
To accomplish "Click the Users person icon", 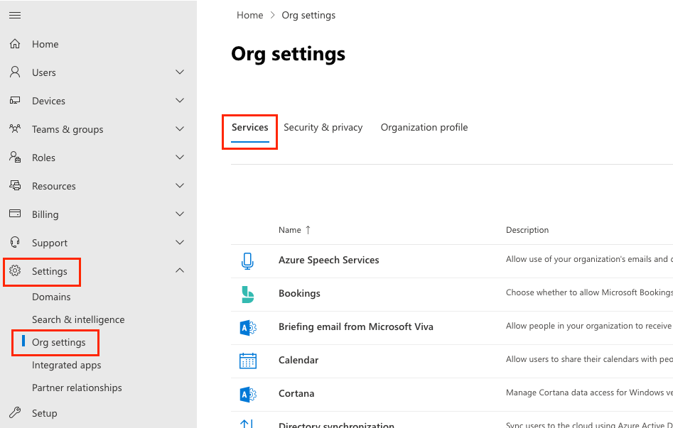I will coord(15,72).
